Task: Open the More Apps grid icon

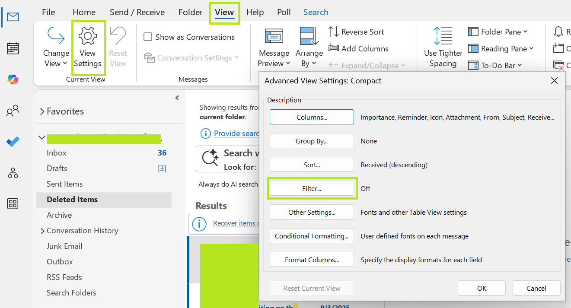Action: tap(13, 204)
